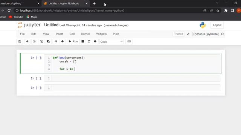
Task: Click the 'vocab = []' code line
Action: [x=68, y=61]
